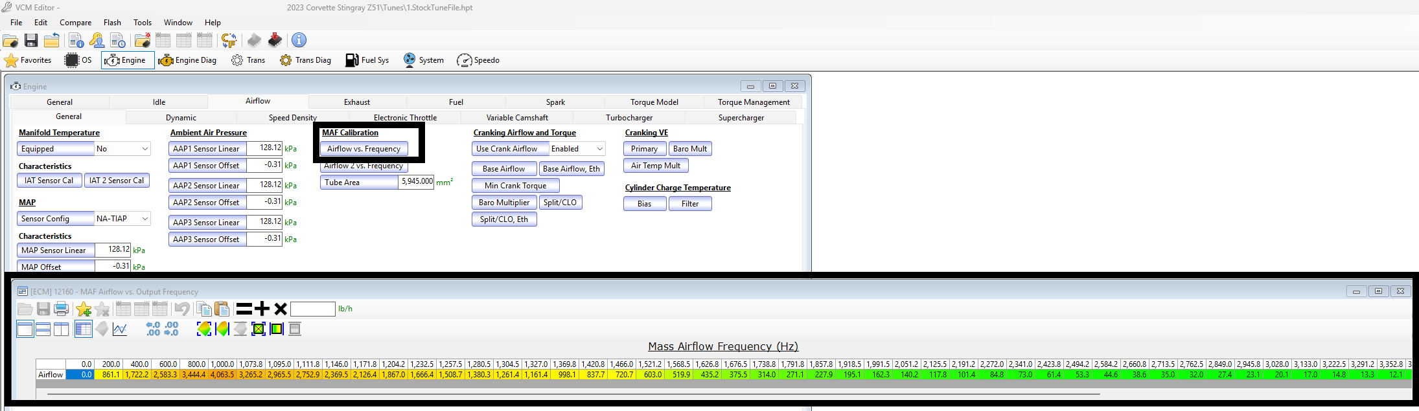The height and width of the screenshot is (411, 1419).
Task: Click the value input field beside lb/h
Action: pyautogui.click(x=313, y=309)
